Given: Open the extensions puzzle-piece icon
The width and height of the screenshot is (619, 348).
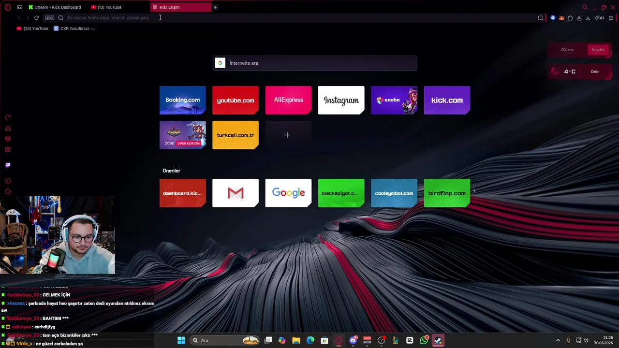Looking at the screenshot, I should point(570,18).
